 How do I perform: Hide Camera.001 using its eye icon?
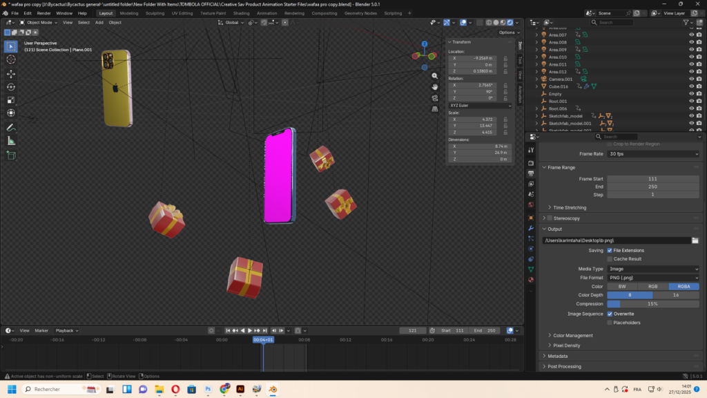tap(691, 79)
